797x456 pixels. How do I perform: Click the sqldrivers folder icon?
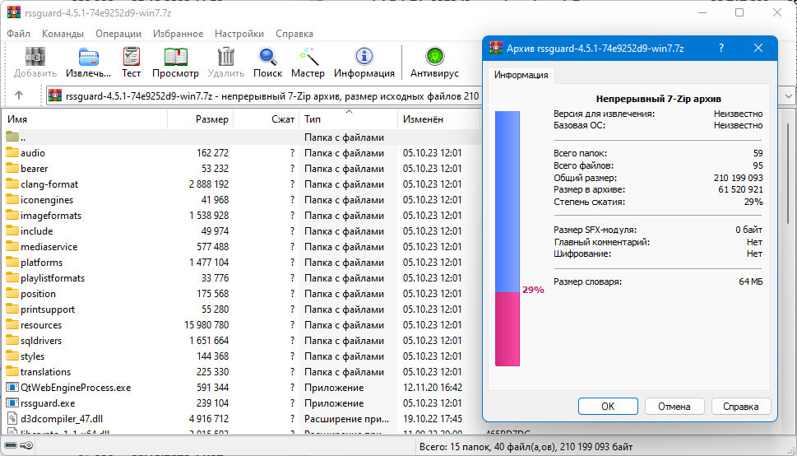pos(12,341)
